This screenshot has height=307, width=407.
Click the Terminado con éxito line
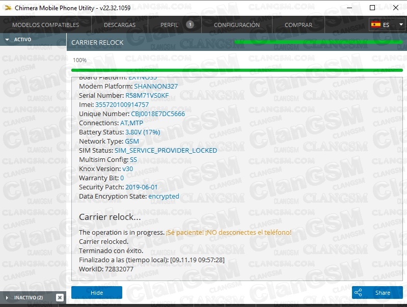(111, 250)
